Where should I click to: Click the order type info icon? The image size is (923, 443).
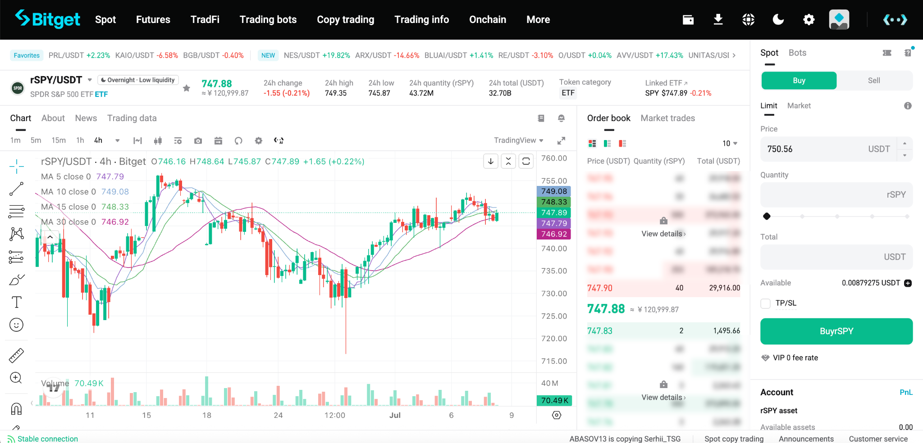[x=908, y=106]
